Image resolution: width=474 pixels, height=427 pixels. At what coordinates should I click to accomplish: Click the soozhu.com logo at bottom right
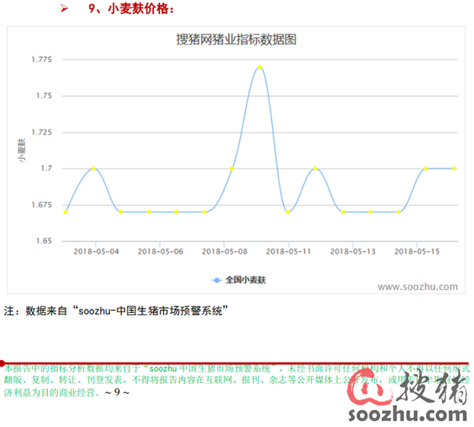pyautogui.click(x=408, y=396)
